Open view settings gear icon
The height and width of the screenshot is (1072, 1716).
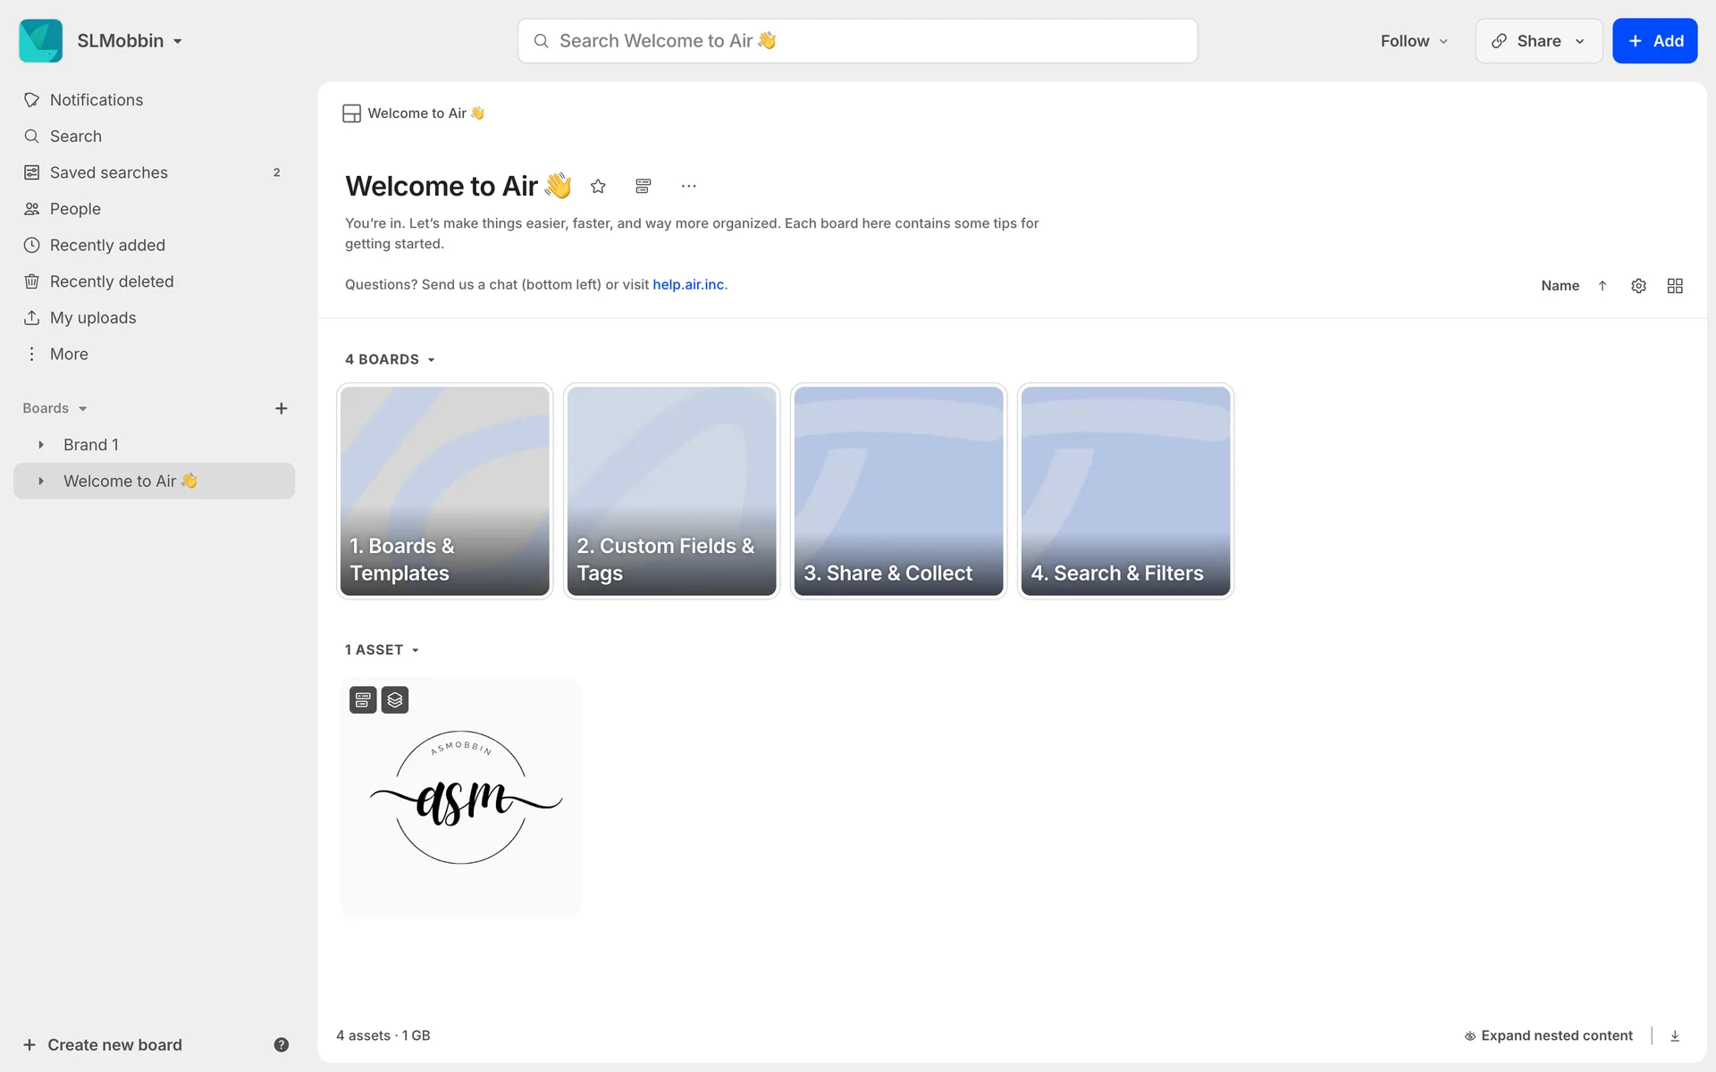[1638, 286]
